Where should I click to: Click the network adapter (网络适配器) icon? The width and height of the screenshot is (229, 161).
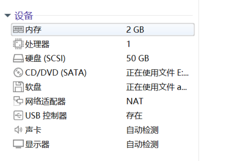click(x=19, y=101)
